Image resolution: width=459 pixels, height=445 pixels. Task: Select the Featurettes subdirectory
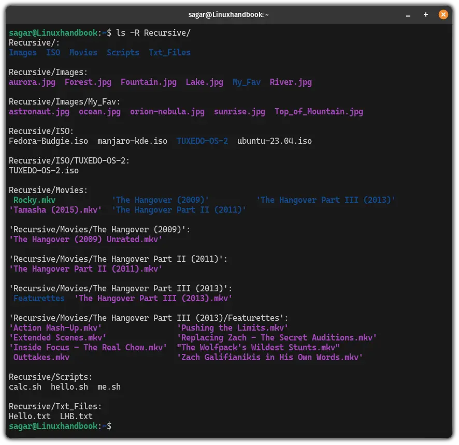pos(39,298)
